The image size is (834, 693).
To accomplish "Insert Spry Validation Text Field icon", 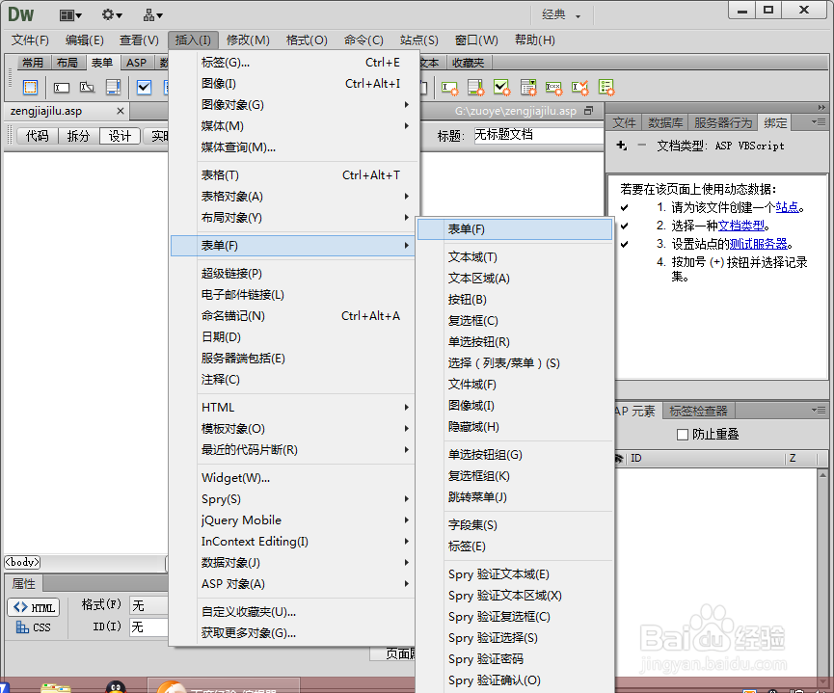I will pyautogui.click(x=449, y=88).
